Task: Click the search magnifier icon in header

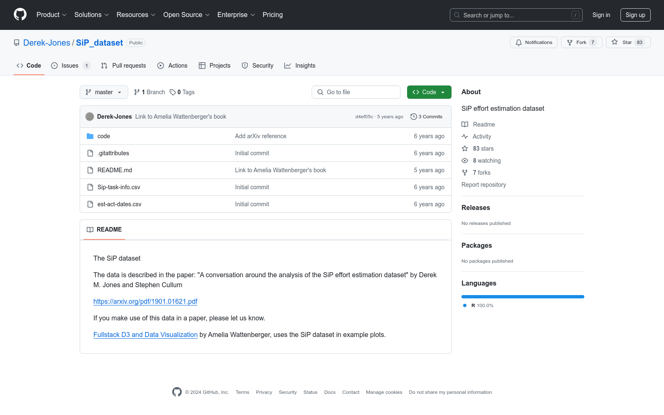Action: pos(457,15)
